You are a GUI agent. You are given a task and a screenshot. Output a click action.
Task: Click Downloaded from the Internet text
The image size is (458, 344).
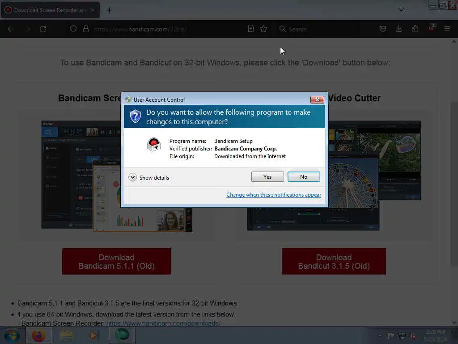click(250, 156)
